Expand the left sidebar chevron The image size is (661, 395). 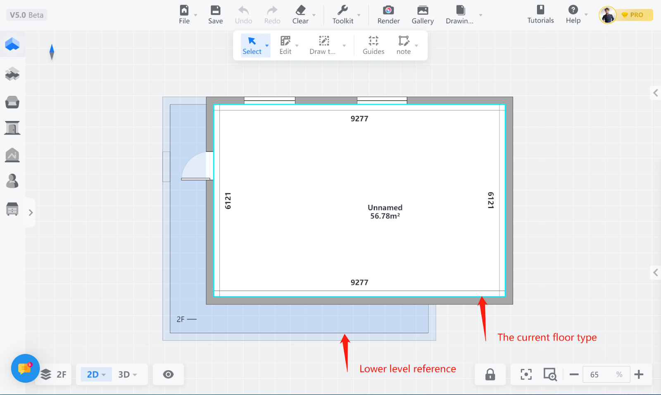(31, 212)
